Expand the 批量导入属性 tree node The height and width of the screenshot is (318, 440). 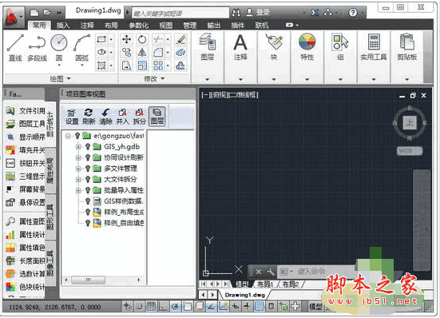pyautogui.click(x=78, y=190)
